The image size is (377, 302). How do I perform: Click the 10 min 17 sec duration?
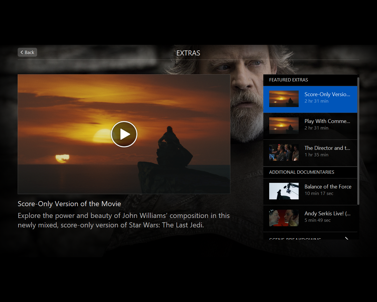(x=319, y=193)
